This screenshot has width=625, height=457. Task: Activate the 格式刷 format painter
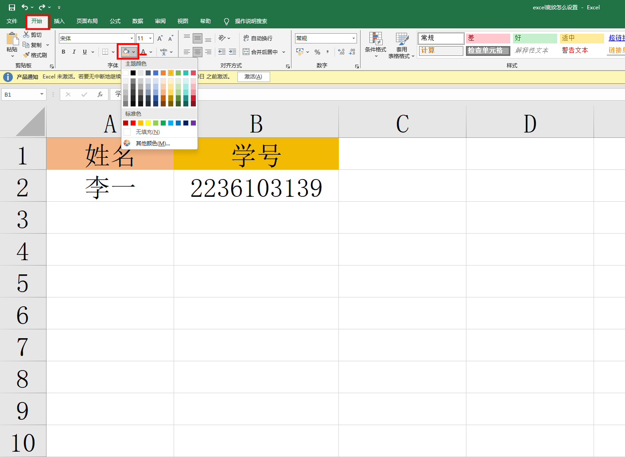pos(35,55)
